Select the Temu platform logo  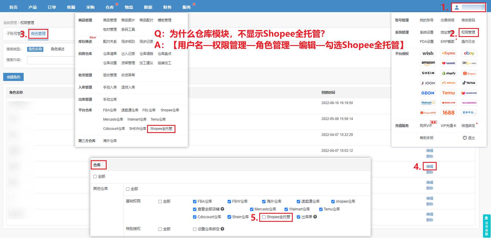(x=449, y=93)
